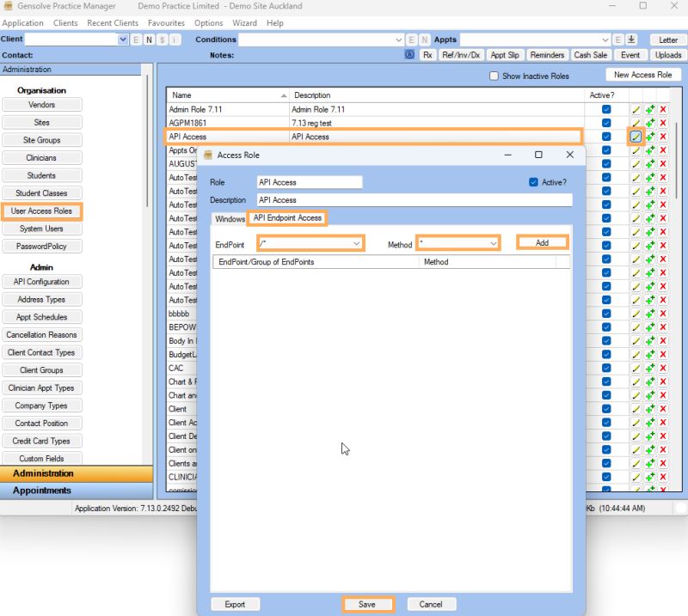Viewport: 688px width, 616px height.
Task: Toggle the Active checkbox for Admin Role 7.11
Action: tap(607, 109)
